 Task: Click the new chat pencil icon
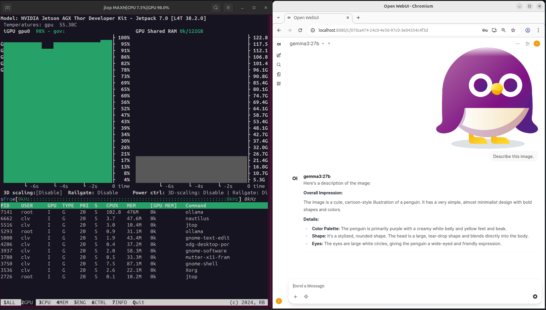click(279, 55)
